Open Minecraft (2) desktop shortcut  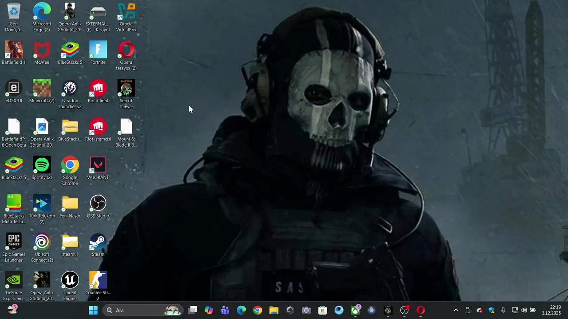pos(42,92)
